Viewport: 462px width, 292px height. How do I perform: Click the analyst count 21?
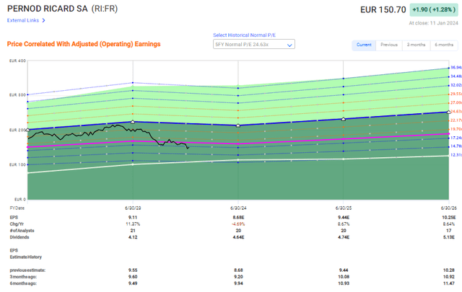click(x=133, y=231)
